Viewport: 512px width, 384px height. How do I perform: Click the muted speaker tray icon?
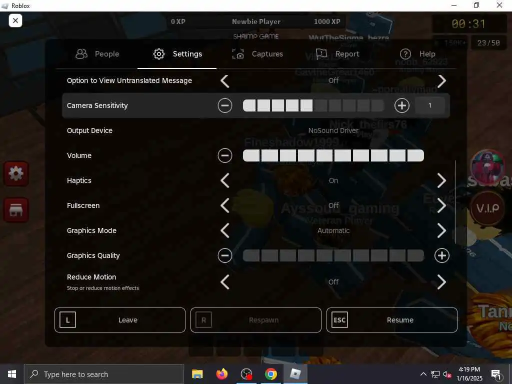[447, 374]
